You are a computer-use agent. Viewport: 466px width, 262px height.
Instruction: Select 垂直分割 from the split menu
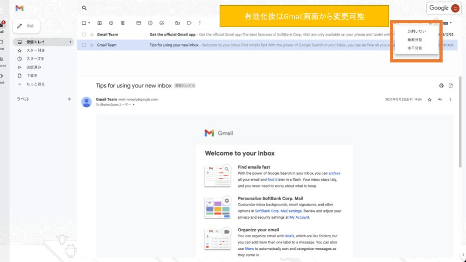pyautogui.click(x=415, y=40)
